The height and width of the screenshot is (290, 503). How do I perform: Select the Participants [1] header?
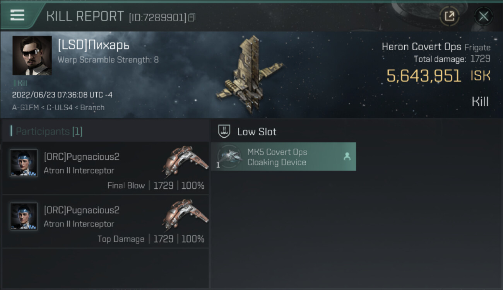[49, 131]
